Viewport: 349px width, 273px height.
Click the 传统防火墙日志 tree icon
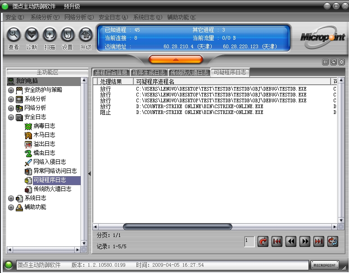(x=28, y=189)
